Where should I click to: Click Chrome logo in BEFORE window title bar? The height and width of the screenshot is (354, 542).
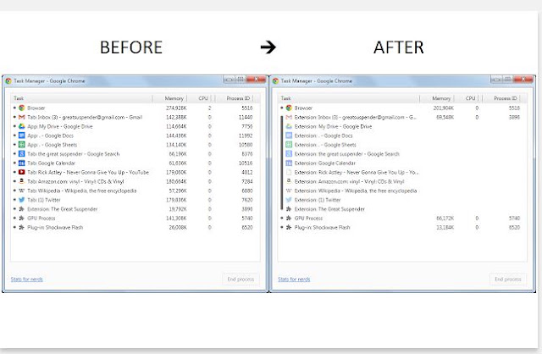[8, 81]
